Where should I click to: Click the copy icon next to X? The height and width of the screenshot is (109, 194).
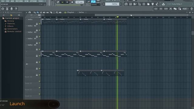(x=175, y=9)
